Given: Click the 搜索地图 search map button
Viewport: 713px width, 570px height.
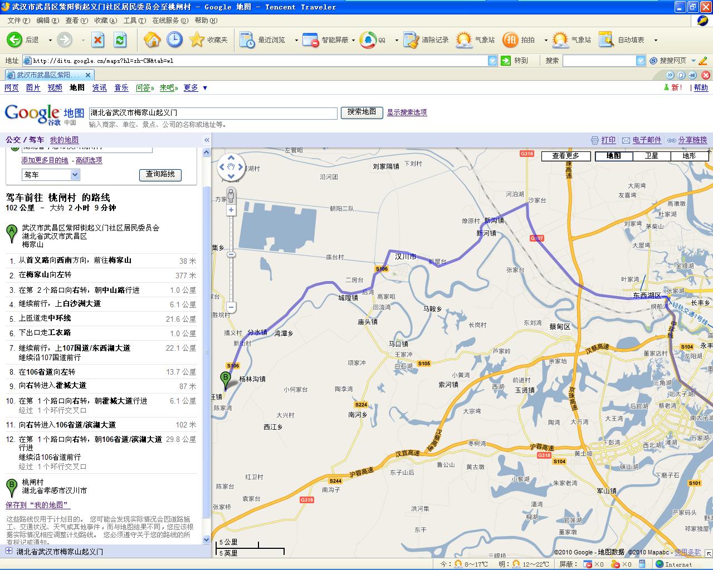Looking at the screenshot, I should click(x=362, y=112).
